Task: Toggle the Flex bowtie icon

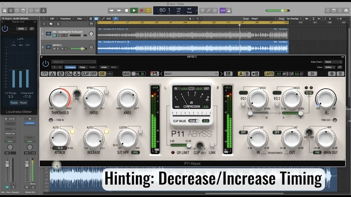Action: [x=109, y=19]
